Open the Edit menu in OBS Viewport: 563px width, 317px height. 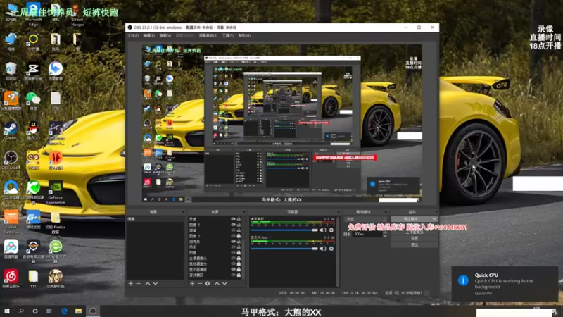(149, 36)
